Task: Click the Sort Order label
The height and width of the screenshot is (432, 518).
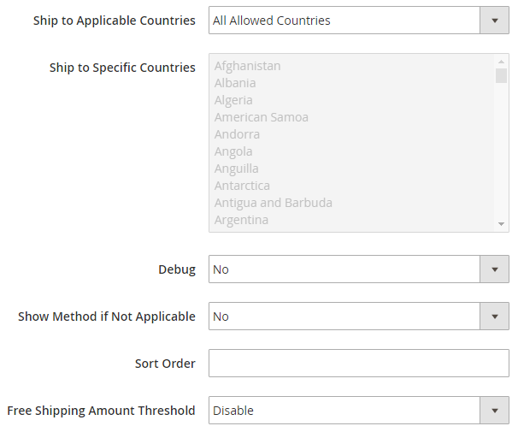Action: click(x=165, y=364)
